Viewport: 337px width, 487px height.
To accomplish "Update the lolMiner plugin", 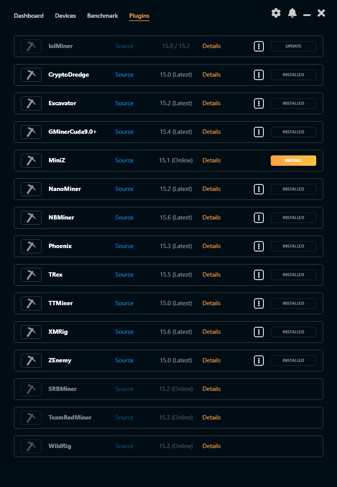I will point(293,46).
